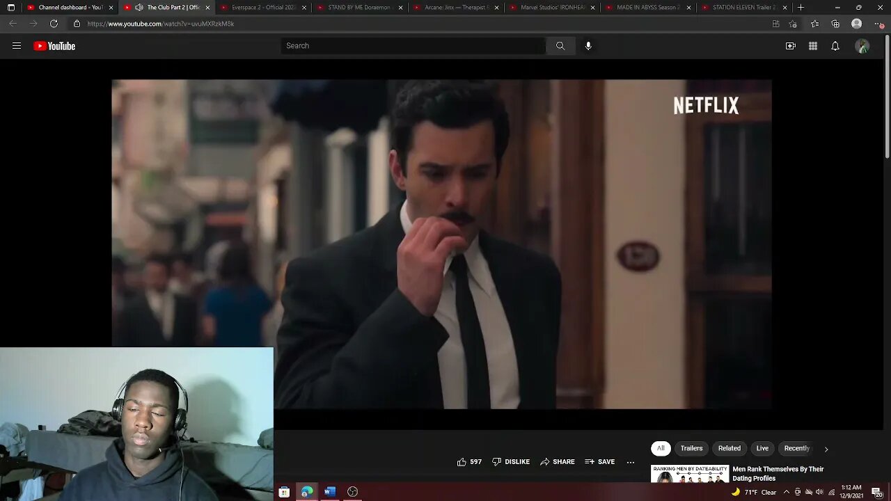
Task: Switch to Everspace 2 tab
Action: coord(263,8)
